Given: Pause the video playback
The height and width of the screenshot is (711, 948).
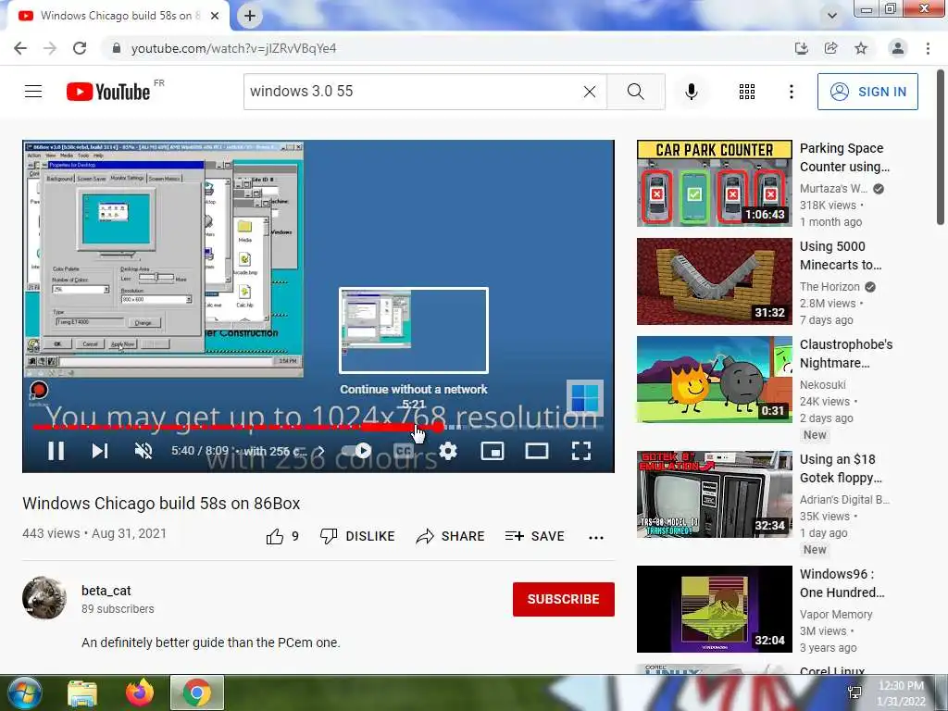Looking at the screenshot, I should click(x=56, y=451).
